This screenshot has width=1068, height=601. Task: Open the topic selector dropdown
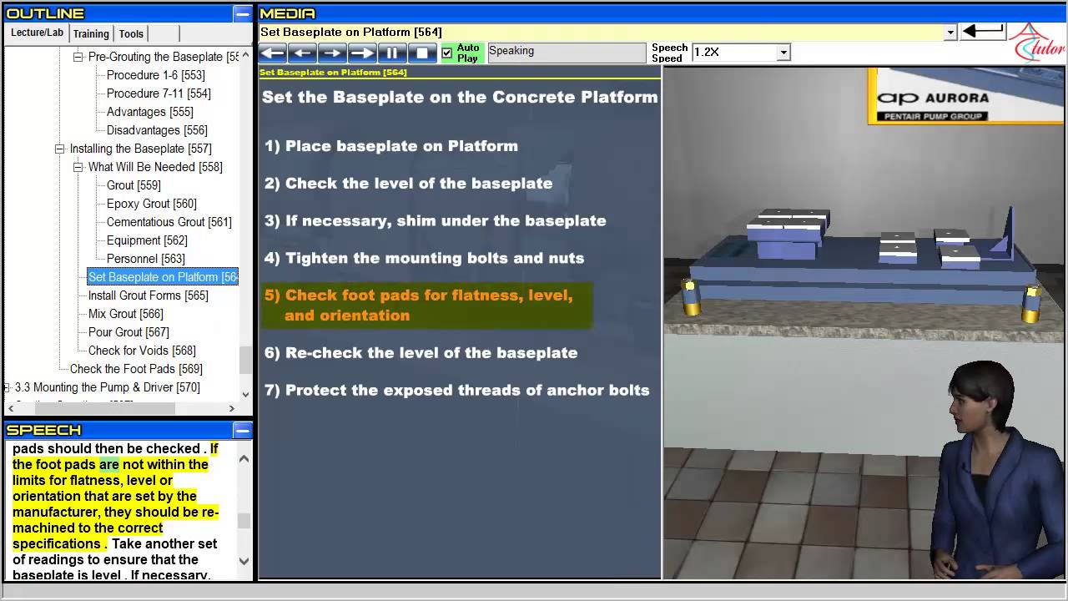point(950,33)
